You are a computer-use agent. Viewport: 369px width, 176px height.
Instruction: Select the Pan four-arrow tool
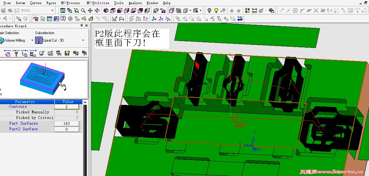(90, 11)
